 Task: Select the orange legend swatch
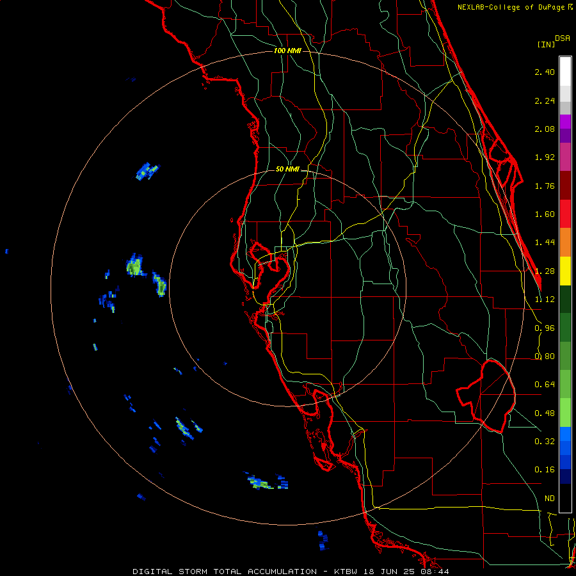pos(565,243)
